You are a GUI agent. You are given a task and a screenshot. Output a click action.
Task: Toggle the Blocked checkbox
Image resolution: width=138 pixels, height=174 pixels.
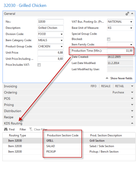click(109, 39)
